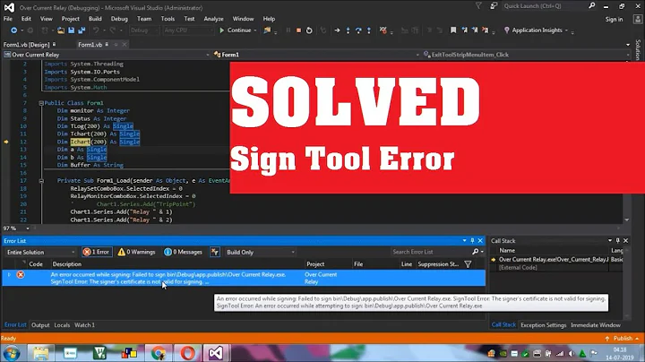
Task: Click inside the Quick Launch search field
Action: click(x=544, y=6)
